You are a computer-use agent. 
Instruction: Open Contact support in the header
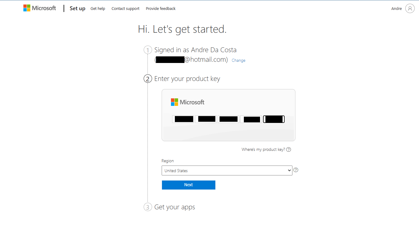[125, 8]
